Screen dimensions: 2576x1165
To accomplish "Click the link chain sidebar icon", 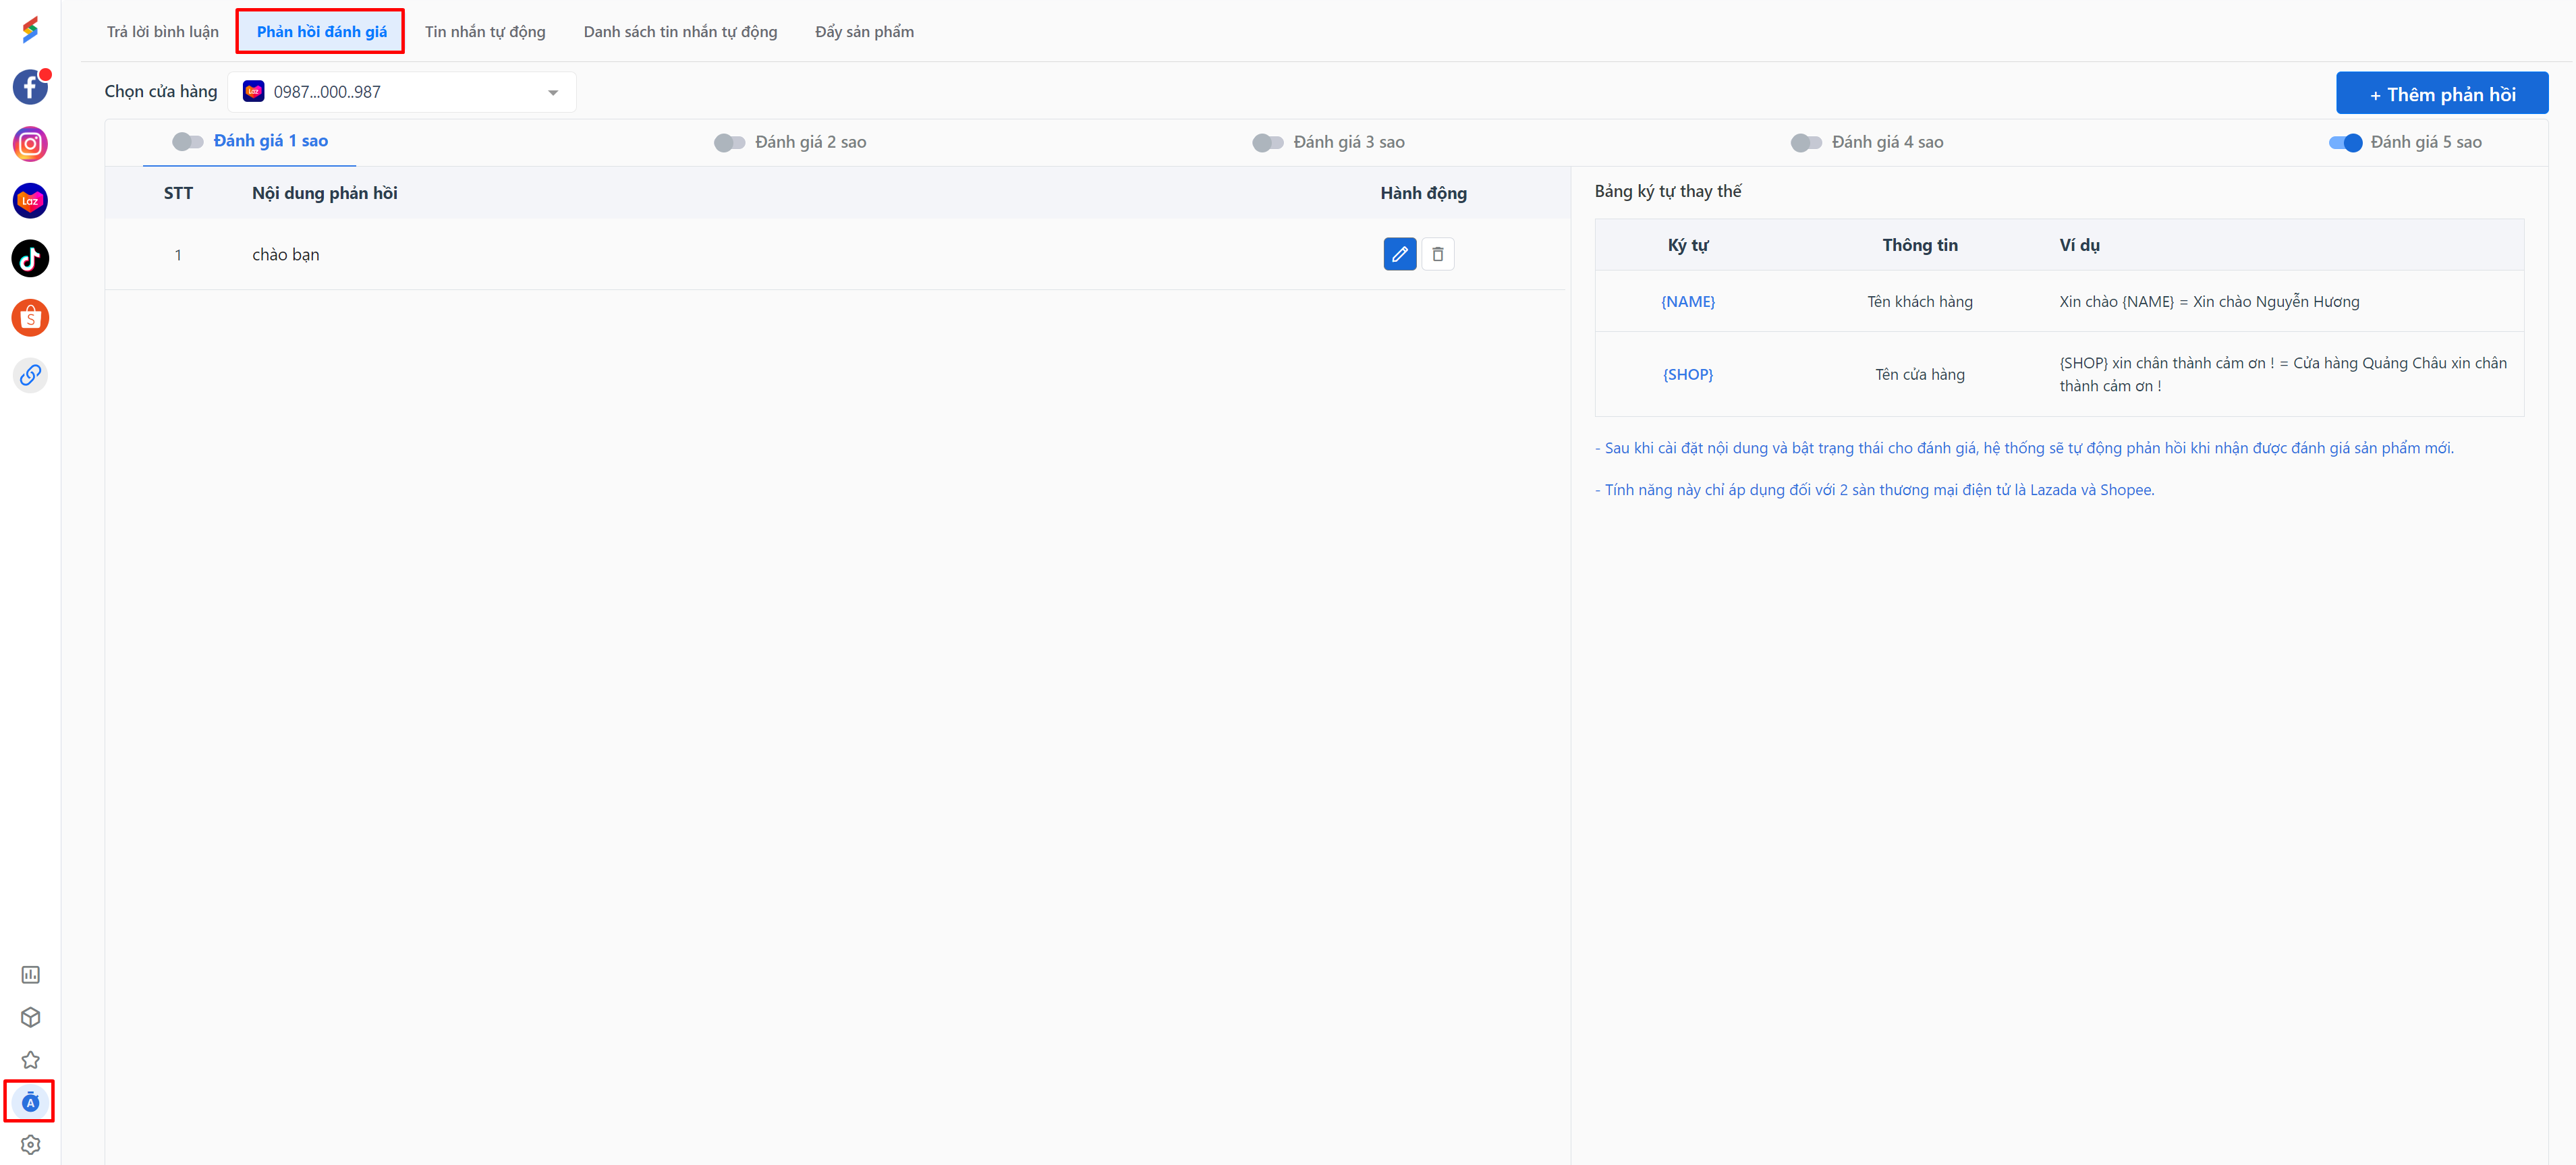I will pyautogui.click(x=30, y=375).
